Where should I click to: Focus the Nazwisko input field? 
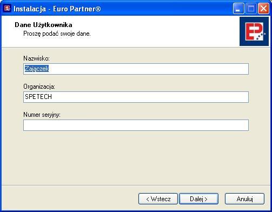coord(136,69)
